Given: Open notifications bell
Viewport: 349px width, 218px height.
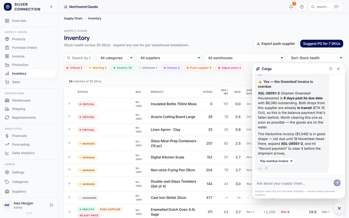Looking at the screenshot, I should [291, 7].
